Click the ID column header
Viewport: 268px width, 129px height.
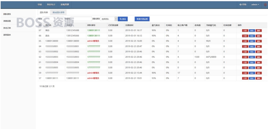tap(40, 25)
